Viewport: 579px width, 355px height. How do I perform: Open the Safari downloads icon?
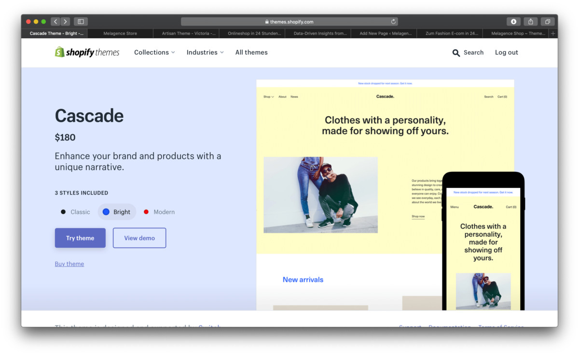513,22
